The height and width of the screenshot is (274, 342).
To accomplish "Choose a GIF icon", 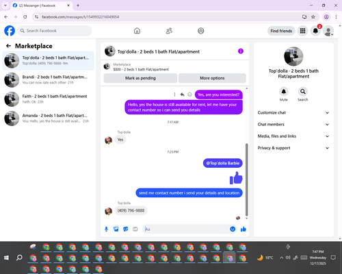I will point(135,229).
